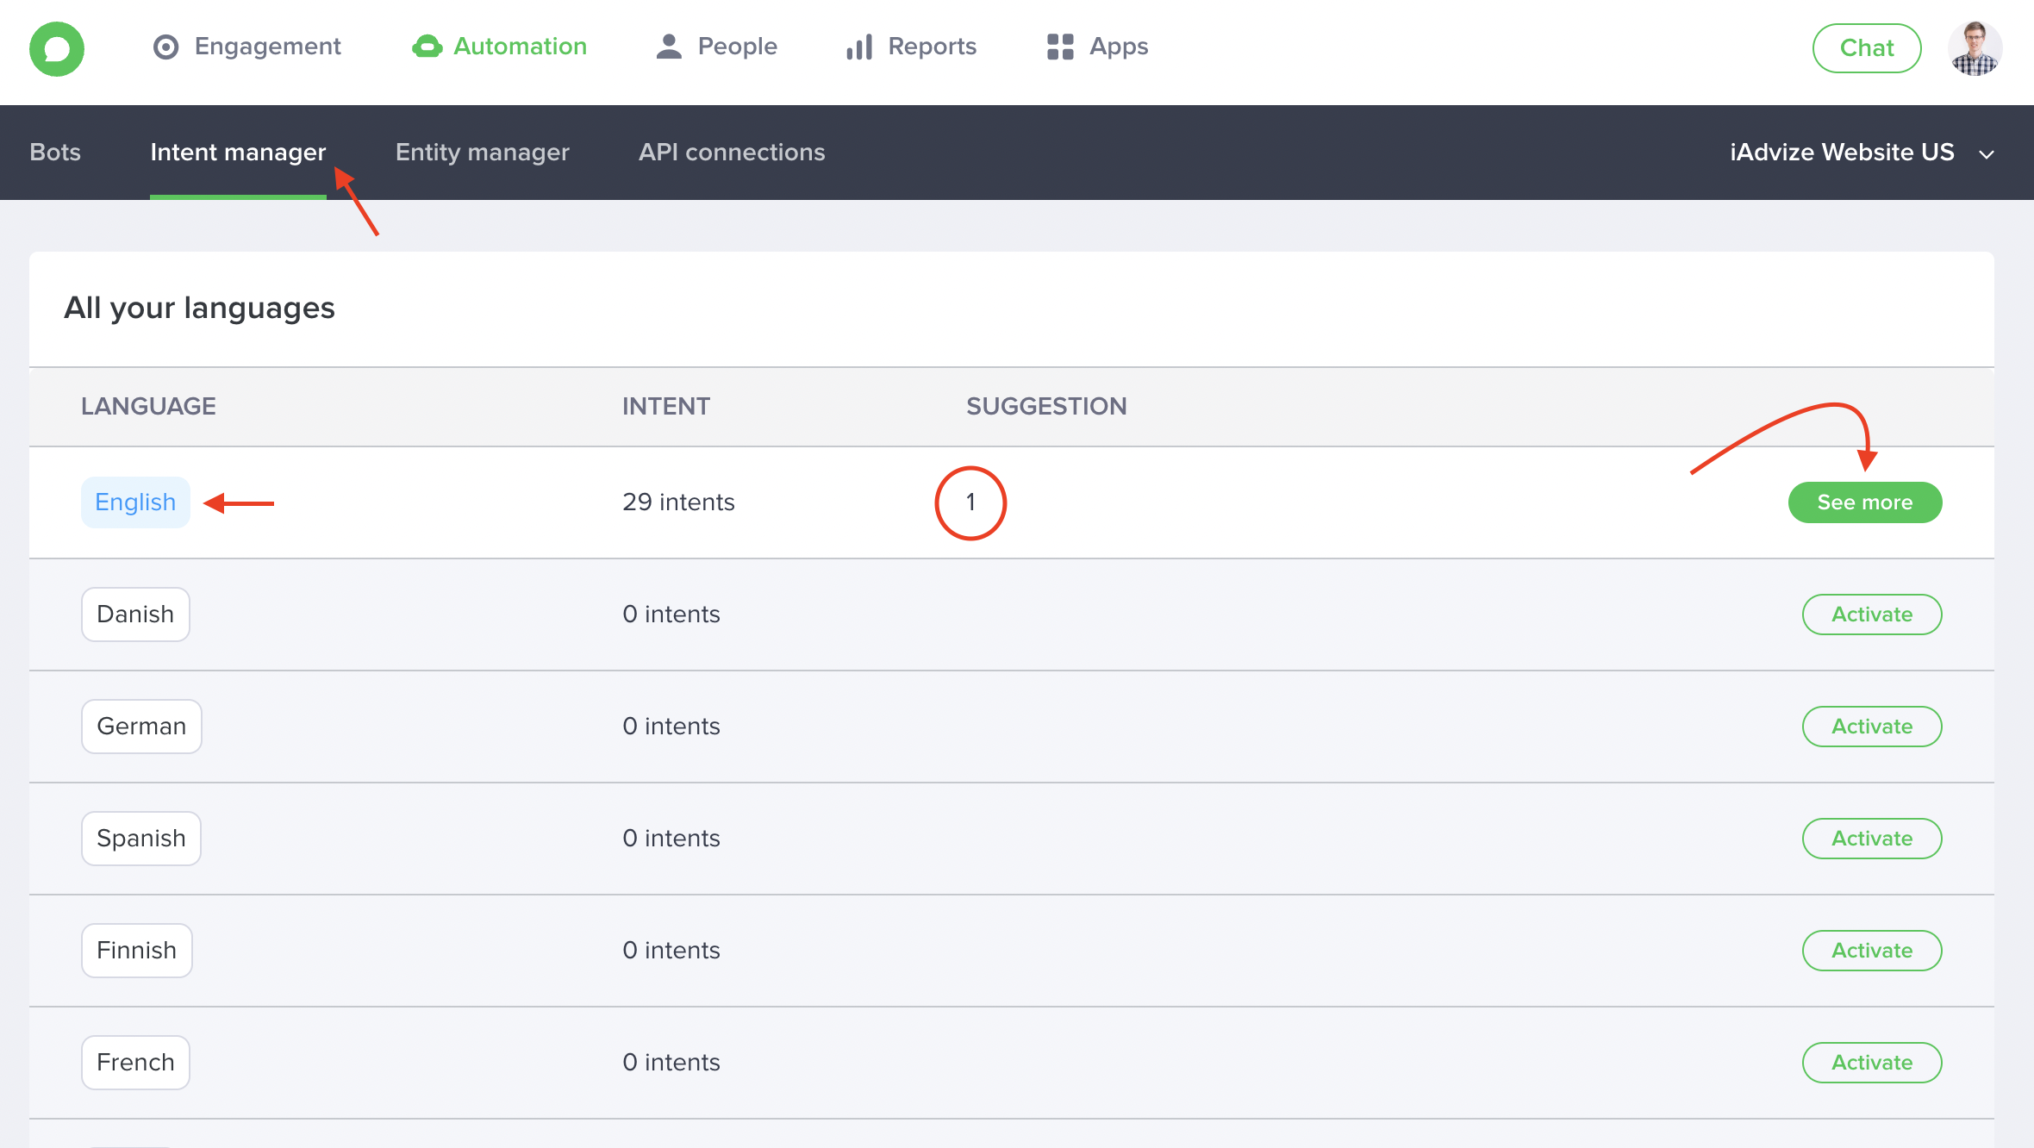The image size is (2034, 1148).
Task: Open the Engagement menu
Action: pyautogui.click(x=247, y=47)
